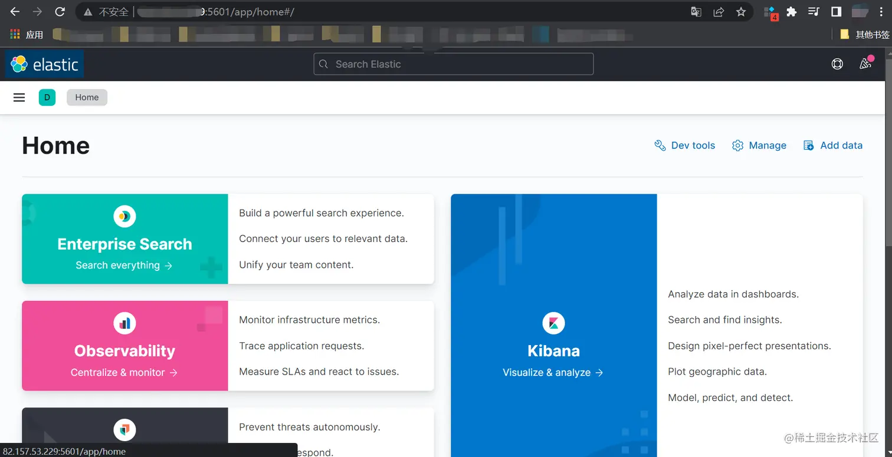The image size is (892, 457).
Task: Open the help menu lifebuoy icon
Action: (x=837, y=64)
